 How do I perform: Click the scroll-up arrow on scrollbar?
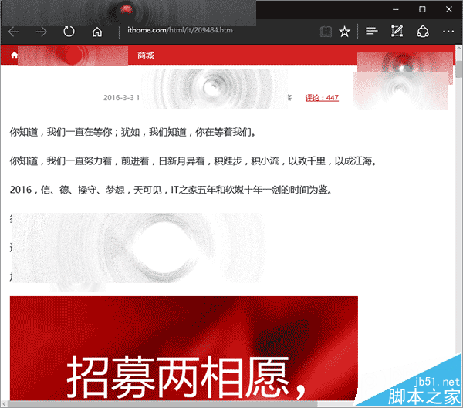click(x=458, y=49)
